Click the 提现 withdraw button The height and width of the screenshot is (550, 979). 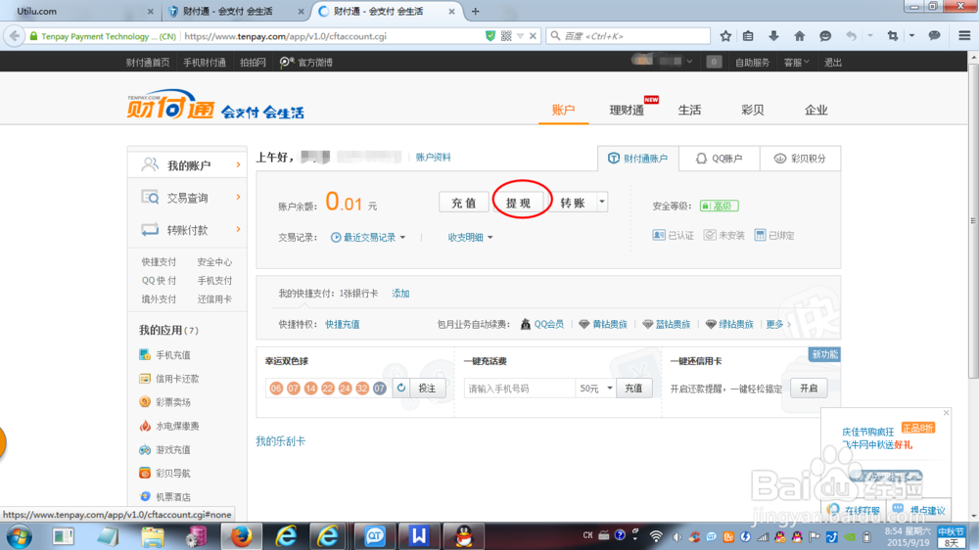coord(518,203)
